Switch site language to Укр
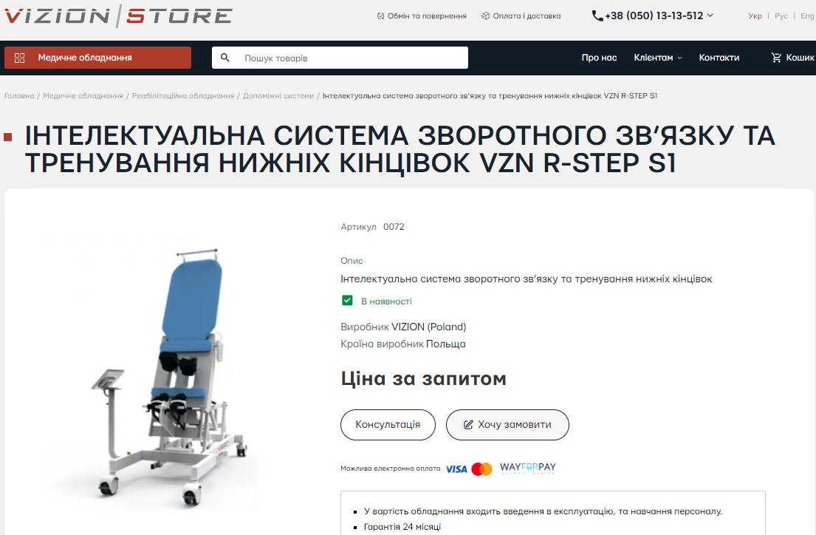Image resolution: width=816 pixels, height=535 pixels. tap(755, 16)
